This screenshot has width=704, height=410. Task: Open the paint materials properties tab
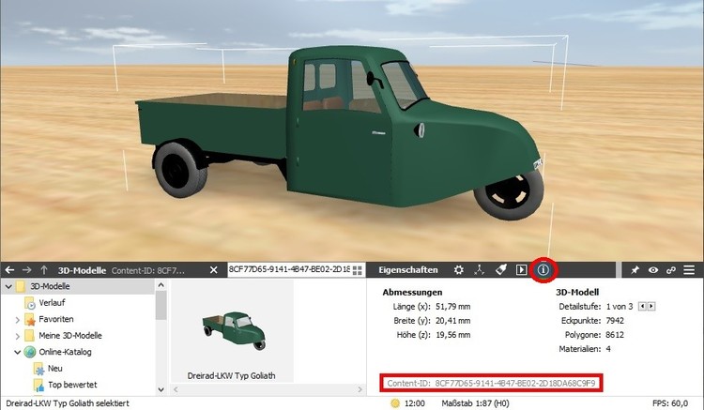point(500,269)
